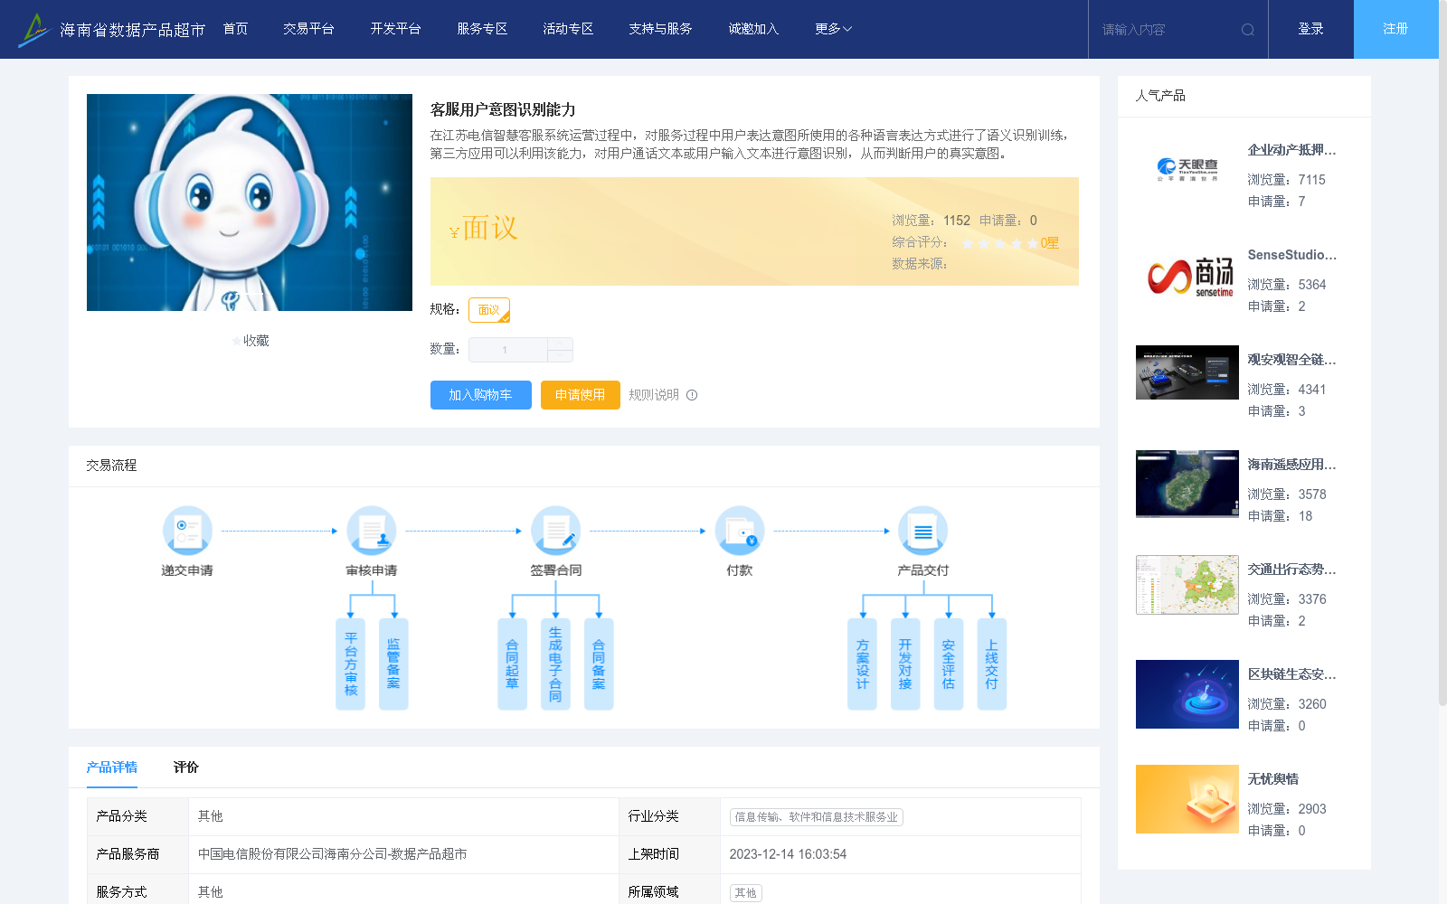
Task: Click the site logo icon
Action: pyautogui.click(x=34, y=30)
